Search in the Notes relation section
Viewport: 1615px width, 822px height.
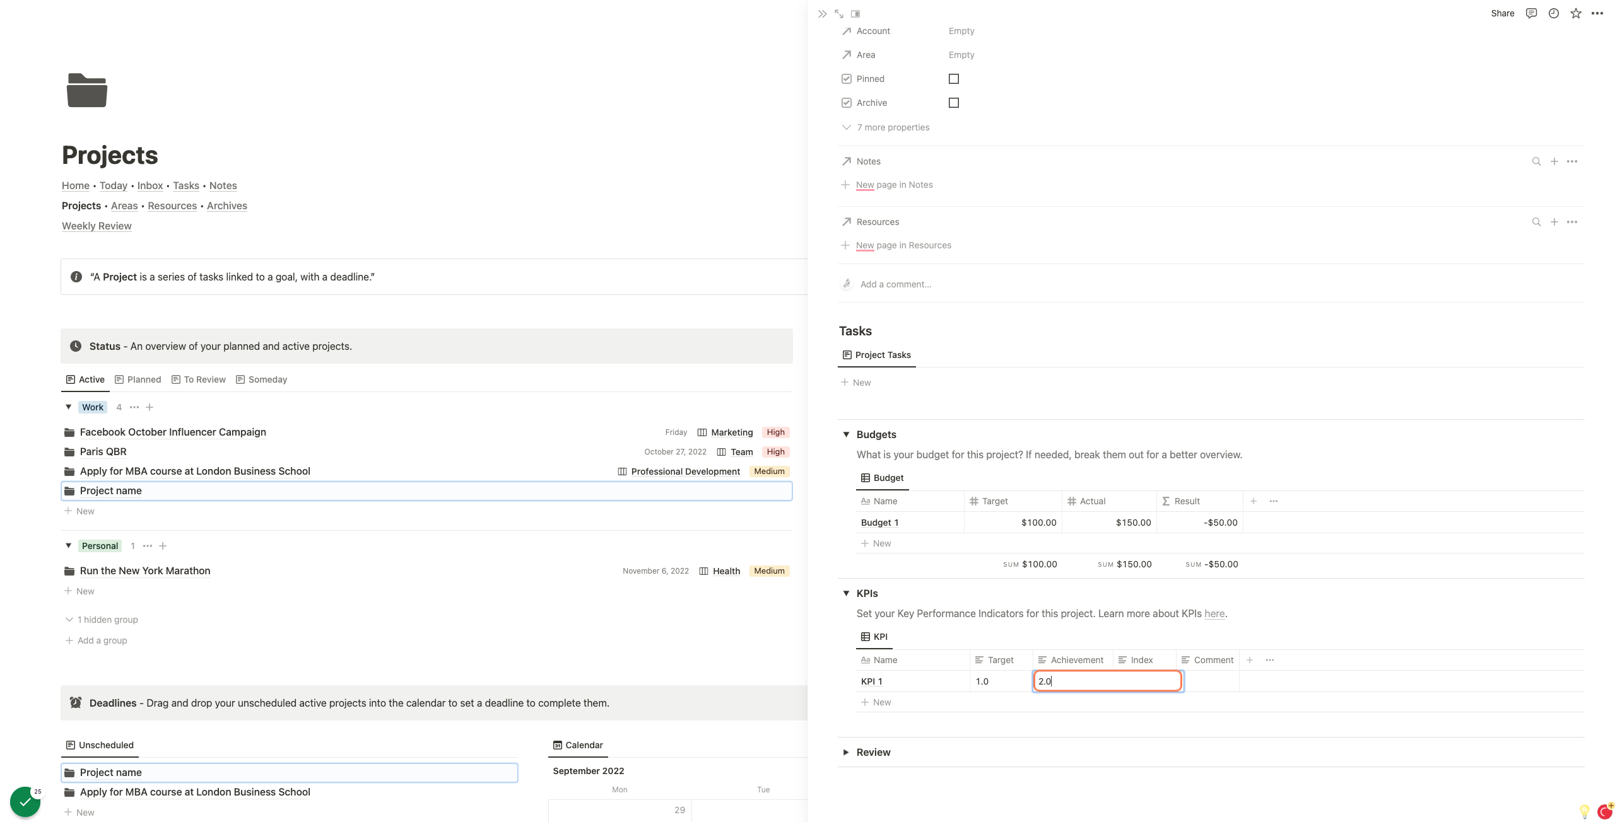coord(1536,162)
